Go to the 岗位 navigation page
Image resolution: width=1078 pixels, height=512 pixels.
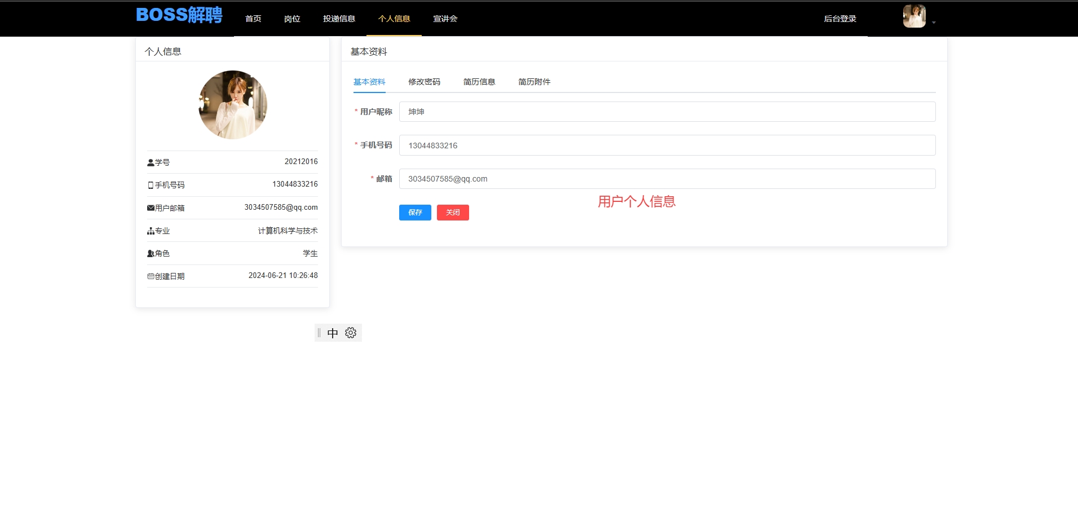click(292, 19)
